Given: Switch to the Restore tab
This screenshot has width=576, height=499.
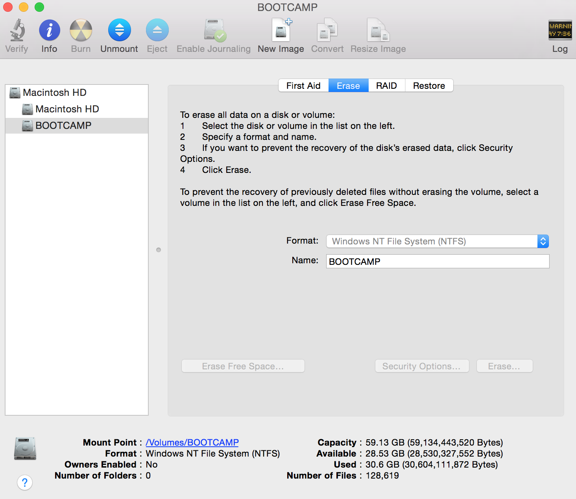Looking at the screenshot, I should (x=429, y=86).
